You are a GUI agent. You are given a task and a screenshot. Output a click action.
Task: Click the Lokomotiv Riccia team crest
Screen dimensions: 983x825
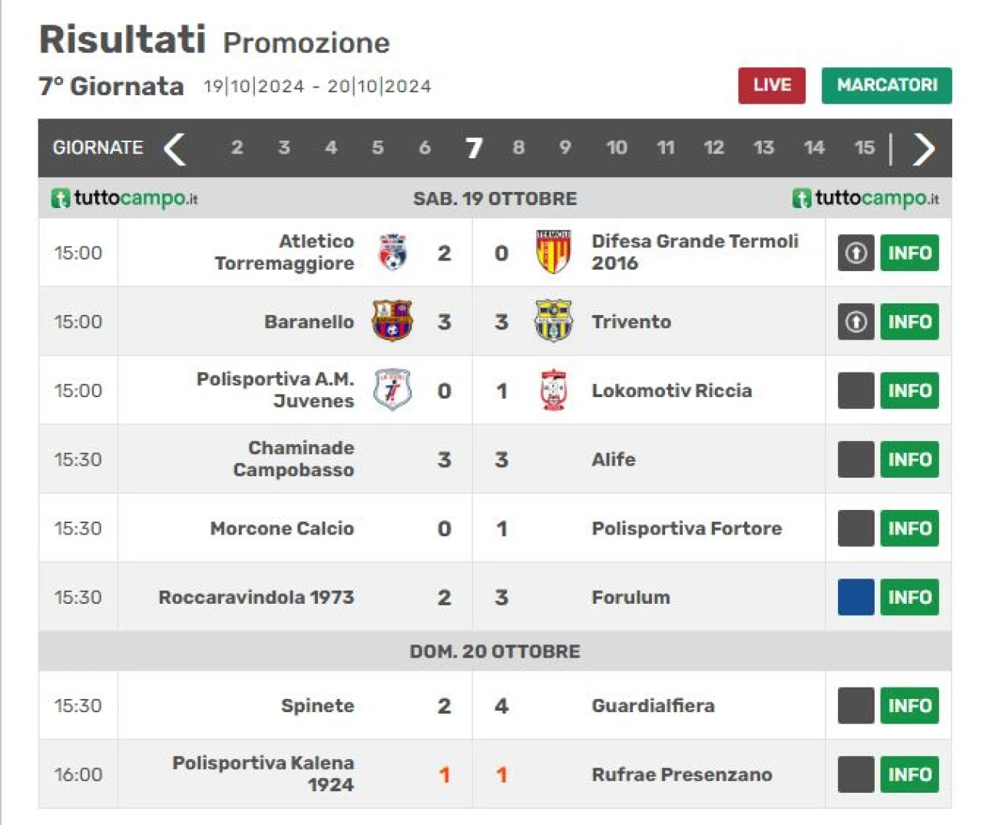coord(553,390)
